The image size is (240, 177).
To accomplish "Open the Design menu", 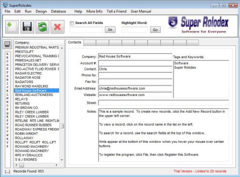I will pyautogui.click(x=41, y=11).
